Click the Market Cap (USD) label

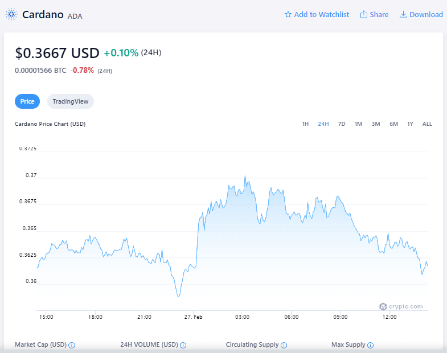coord(41,344)
